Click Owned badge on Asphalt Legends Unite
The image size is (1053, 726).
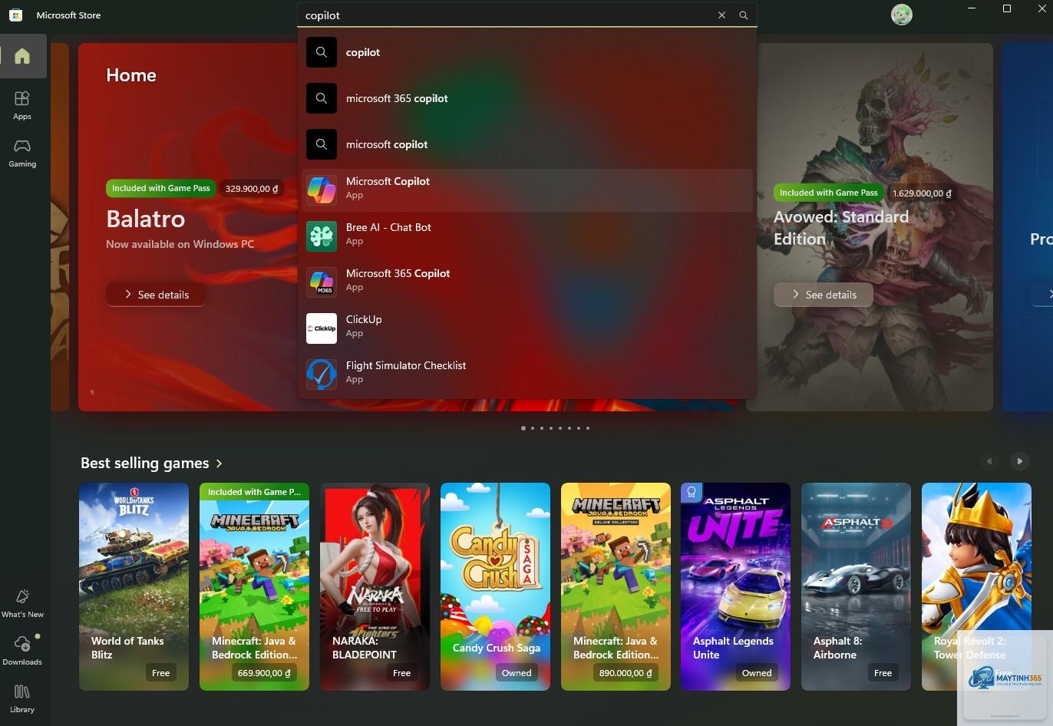[x=757, y=673]
